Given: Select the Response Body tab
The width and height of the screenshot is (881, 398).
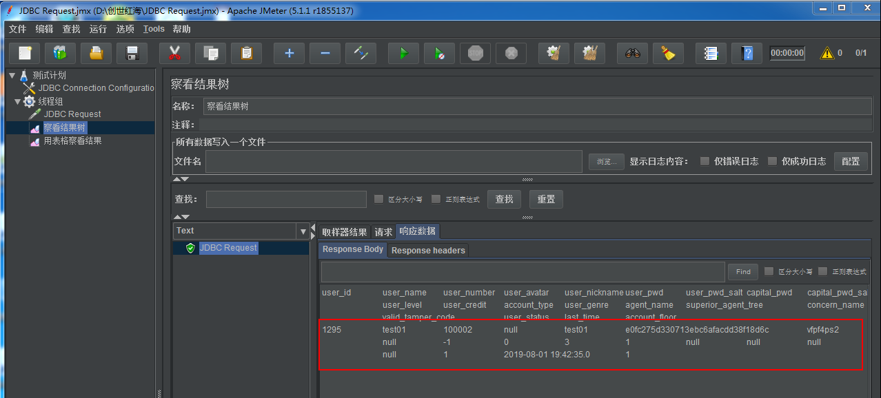Looking at the screenshot, I should point(353,249).
